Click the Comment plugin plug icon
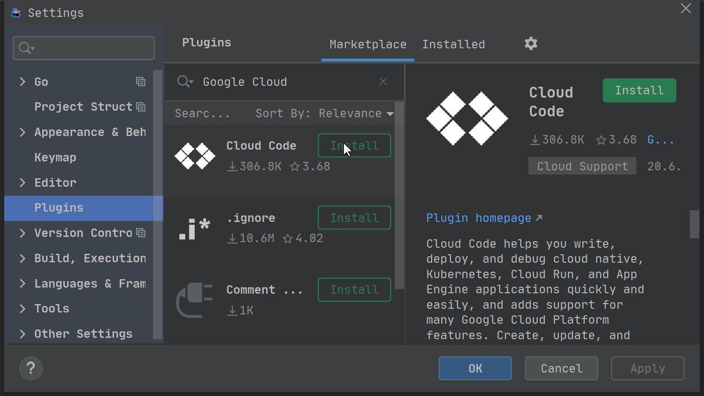Screen dimensions: 704x396 point(195,300)
